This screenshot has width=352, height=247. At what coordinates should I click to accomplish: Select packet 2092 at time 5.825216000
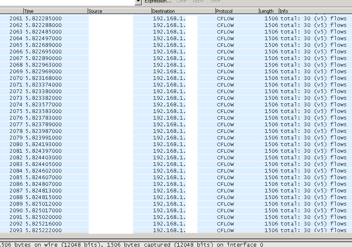pos(176,223)
